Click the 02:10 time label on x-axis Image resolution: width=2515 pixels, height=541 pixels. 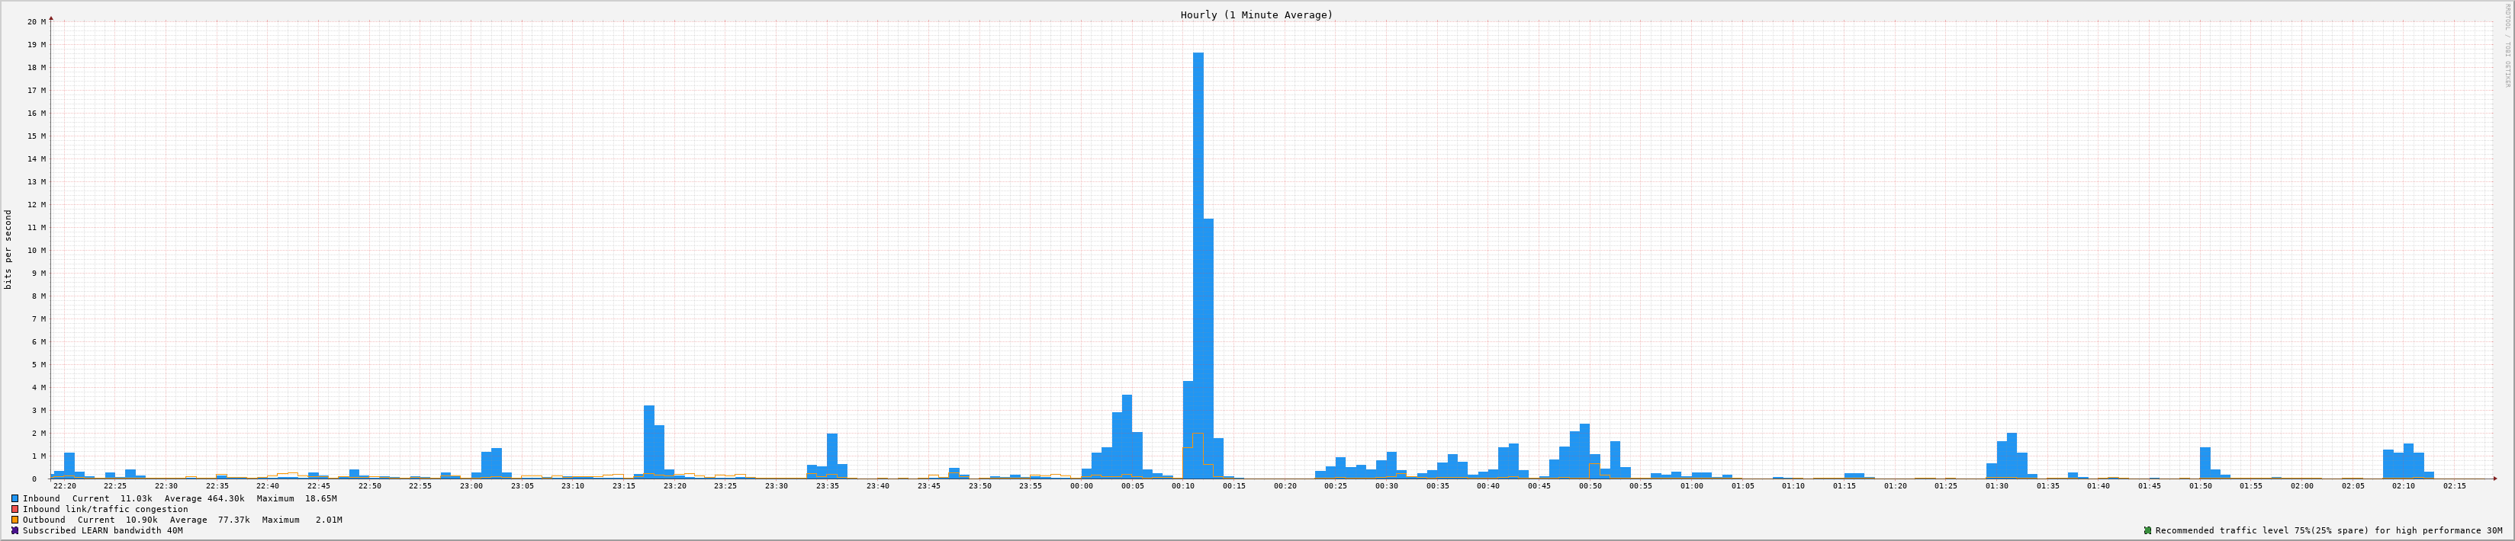2403,485
